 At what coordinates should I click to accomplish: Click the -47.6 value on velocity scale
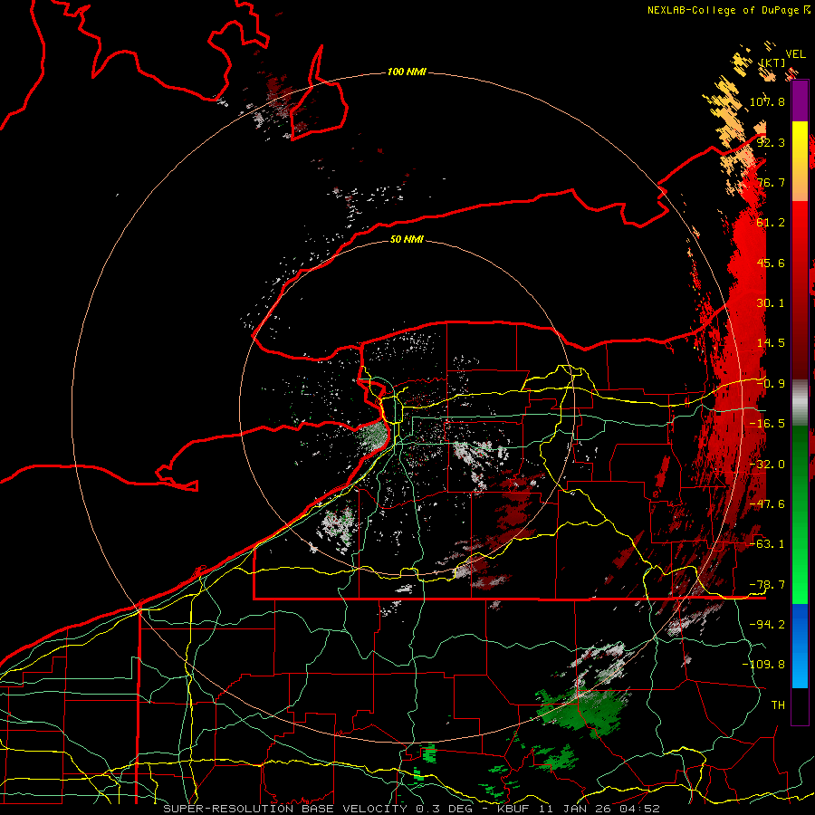coord(767,504)
